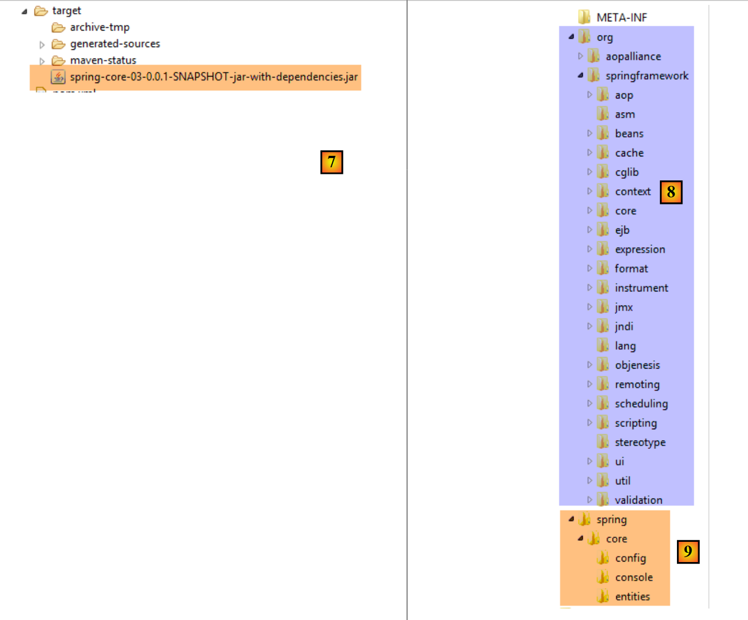Click the number 7 callout marker
The image size is (748, 620).
coord(331,162)
